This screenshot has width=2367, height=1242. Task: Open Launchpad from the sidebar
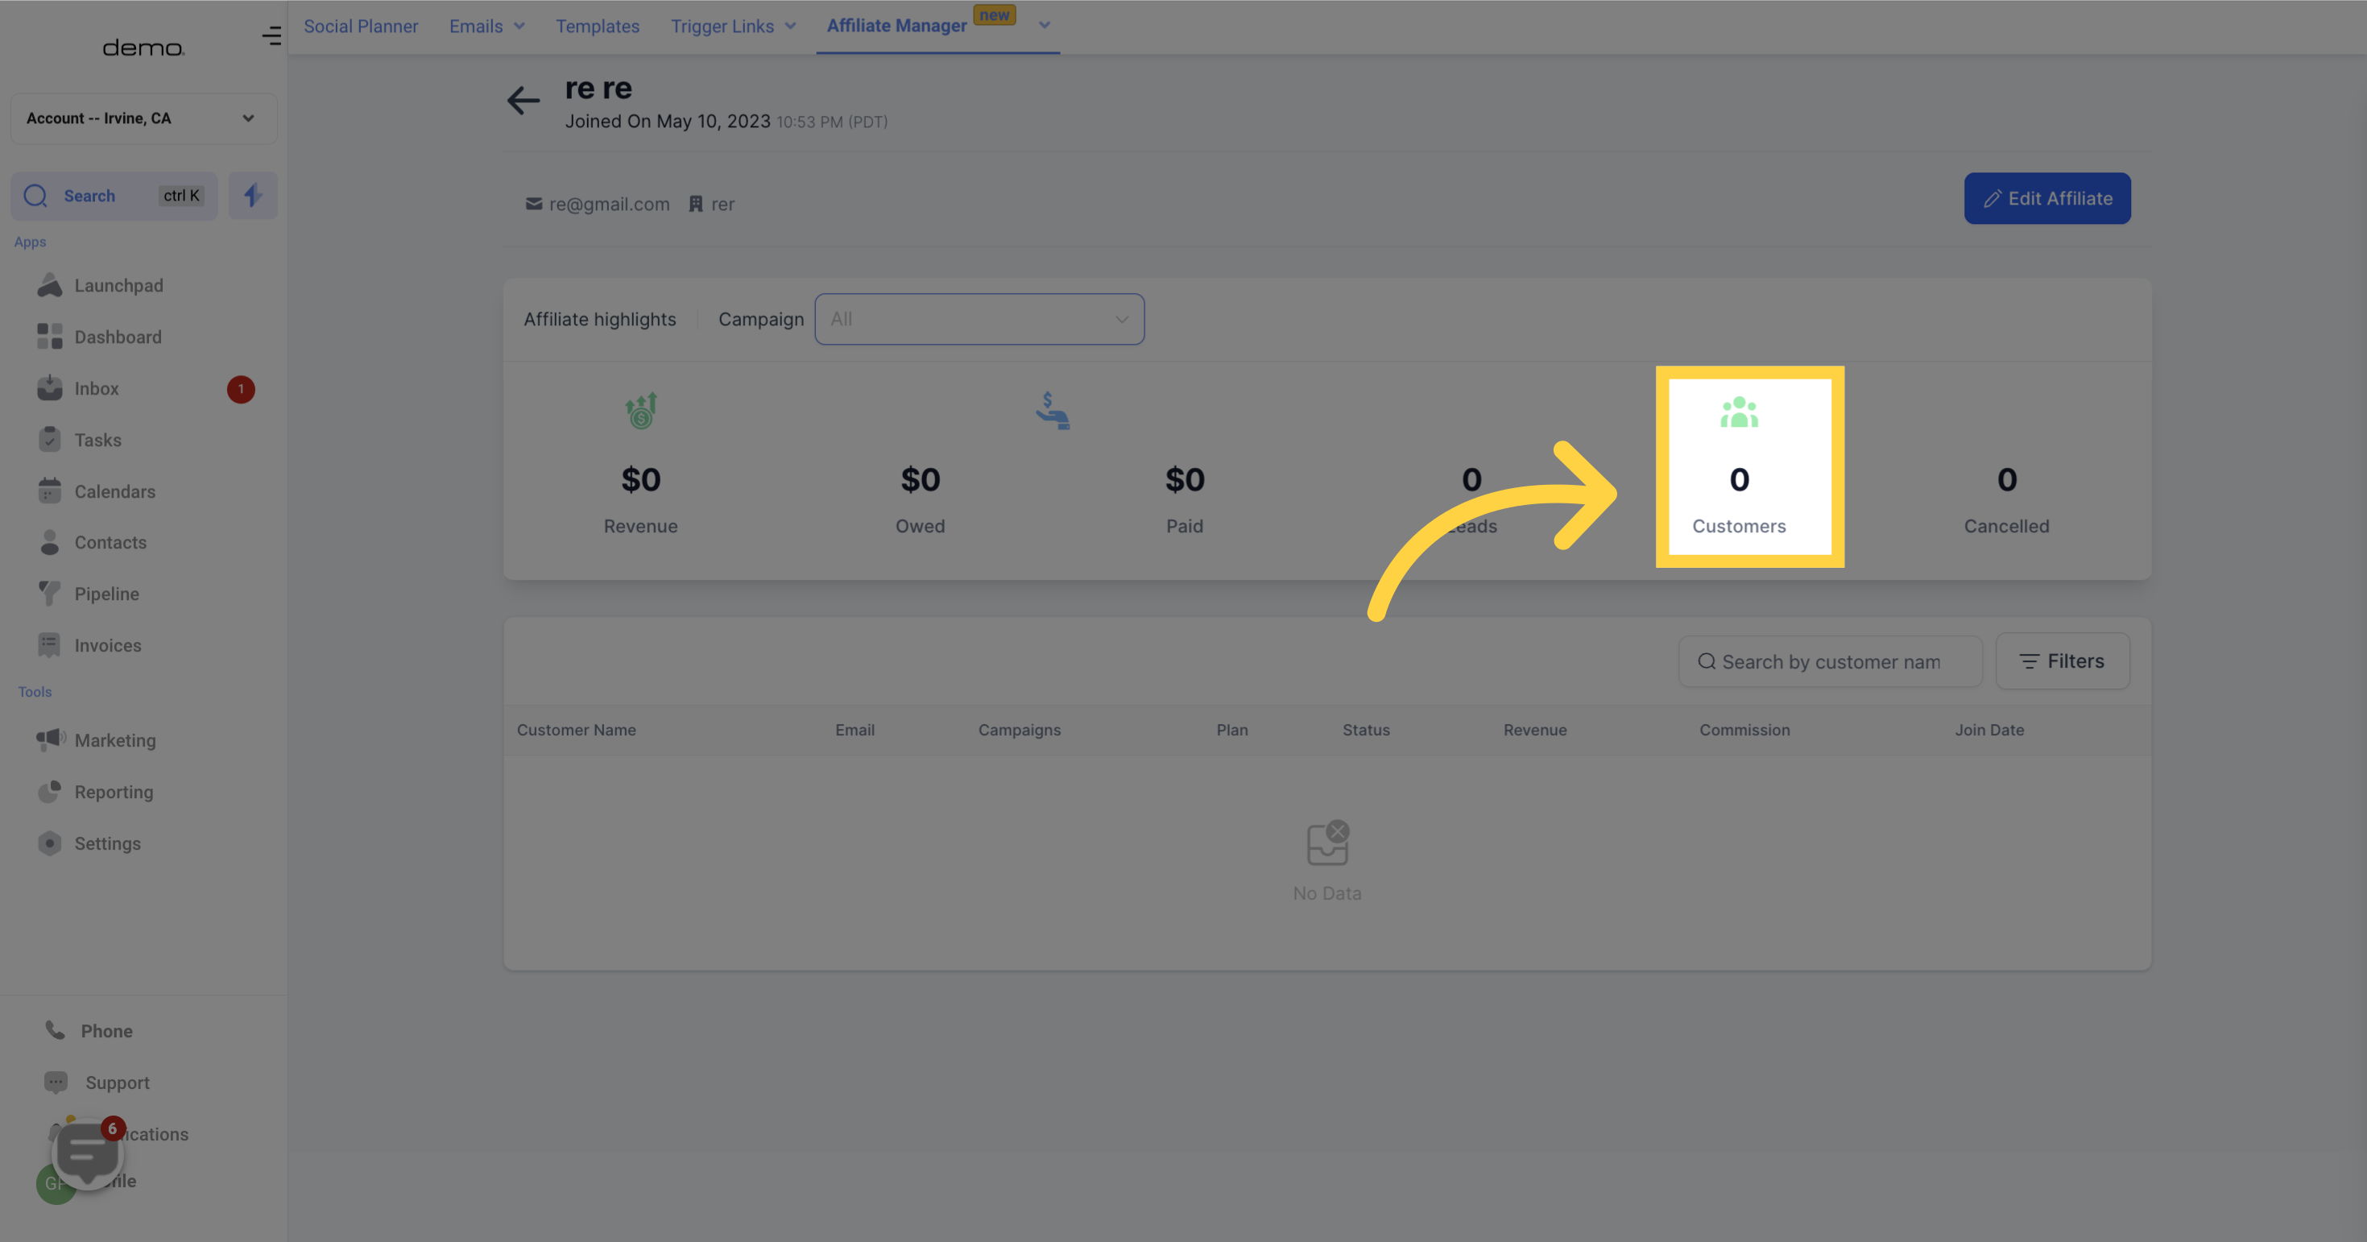pos(118,286)
